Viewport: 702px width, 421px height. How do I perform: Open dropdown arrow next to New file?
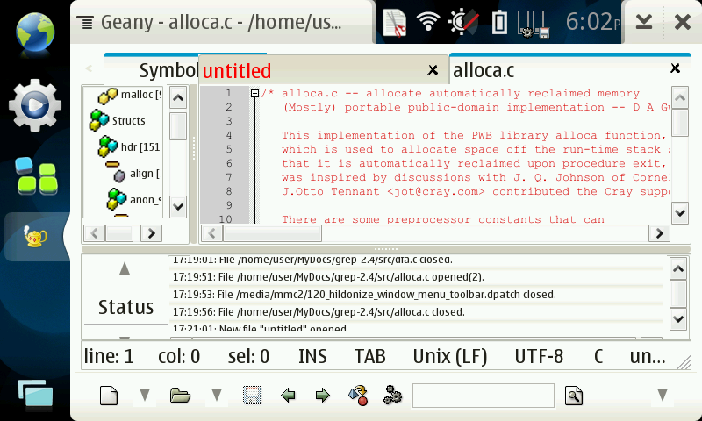click(x=145, y=396)
